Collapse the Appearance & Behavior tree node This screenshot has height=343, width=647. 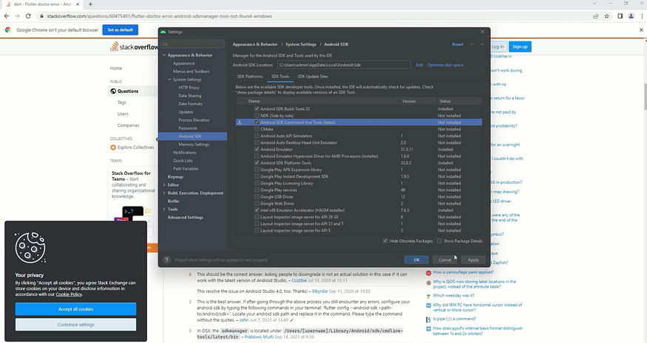(x=164, y=55)
